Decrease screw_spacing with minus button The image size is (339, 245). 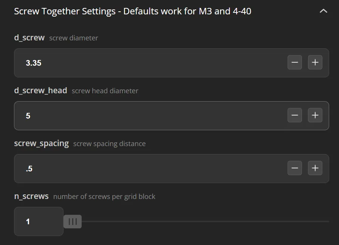click(295, 168)
